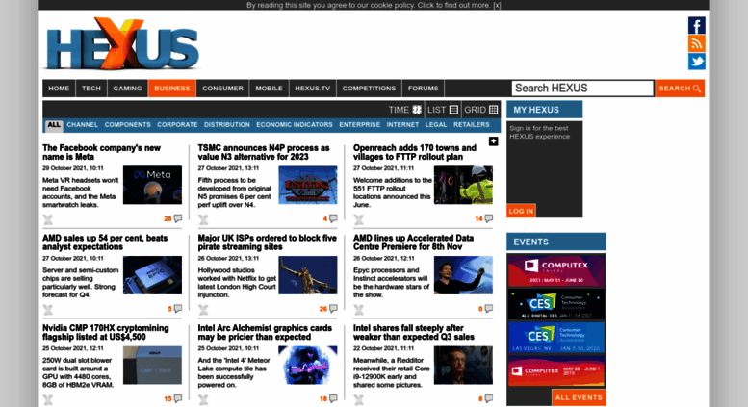Open the TECH section

pos(91,89)
